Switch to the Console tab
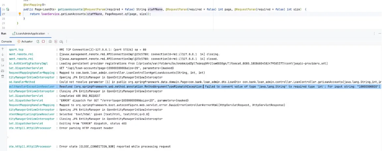Viewport: 382px width, 151px height. (x=7, y=42)
